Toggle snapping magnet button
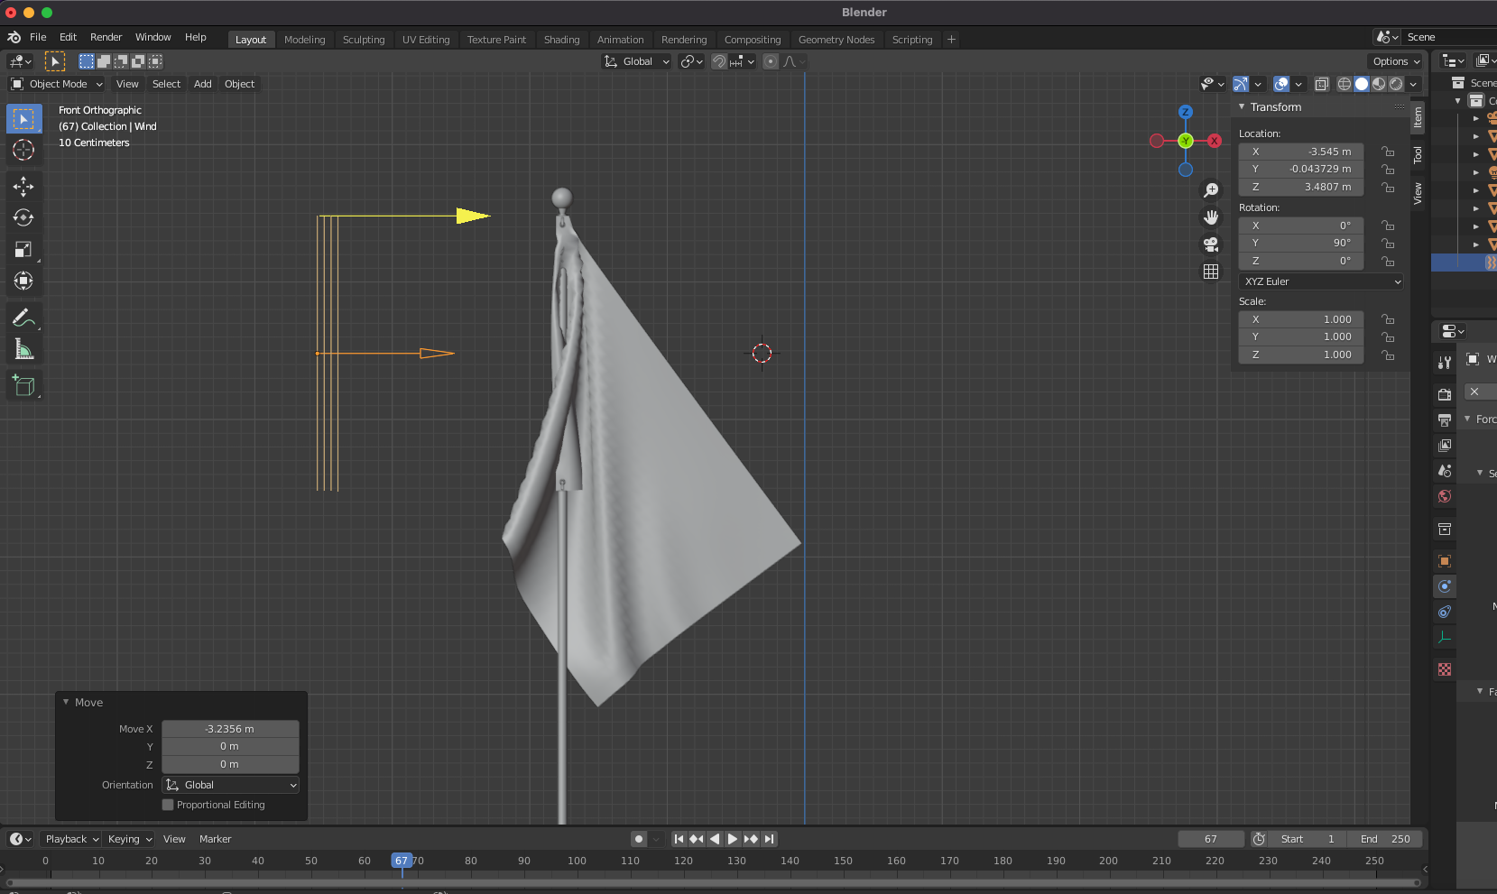This screenshot has height=894, width=1497. click(x=719, y=61)
